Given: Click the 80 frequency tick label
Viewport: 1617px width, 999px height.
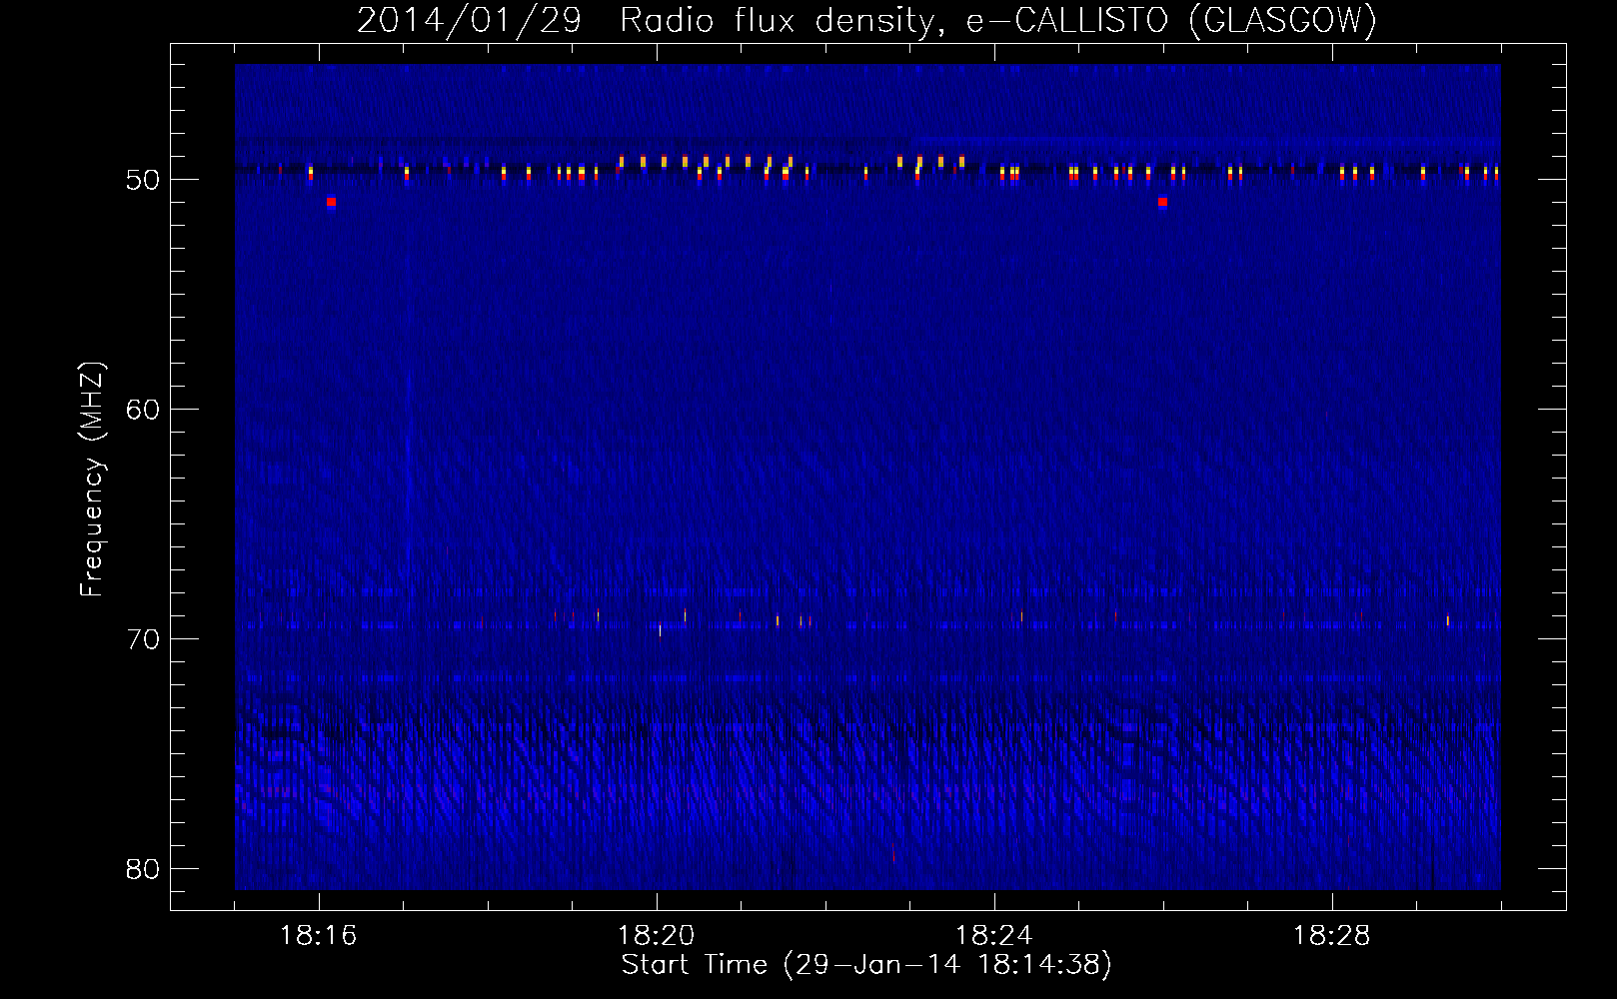Looking at the screenshot, I should point(143,869).
